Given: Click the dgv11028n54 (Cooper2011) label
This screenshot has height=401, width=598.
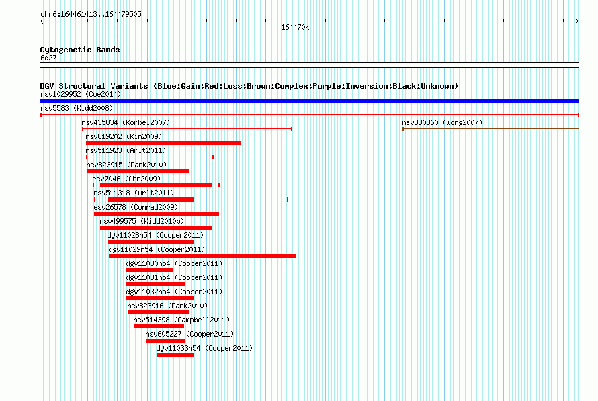Looking at the screenshot, I should tap(155, 235).
